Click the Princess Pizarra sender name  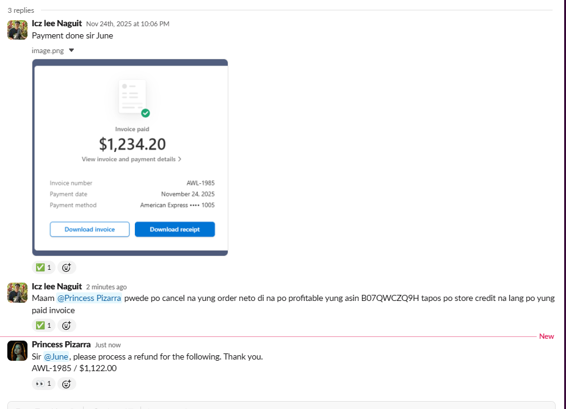click(x=61, y=344)
